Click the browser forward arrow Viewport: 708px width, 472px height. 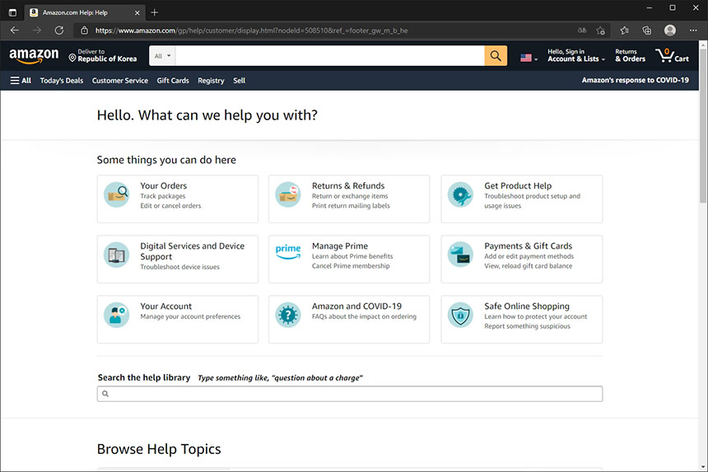pyautogui.click(x=37, y=30)
